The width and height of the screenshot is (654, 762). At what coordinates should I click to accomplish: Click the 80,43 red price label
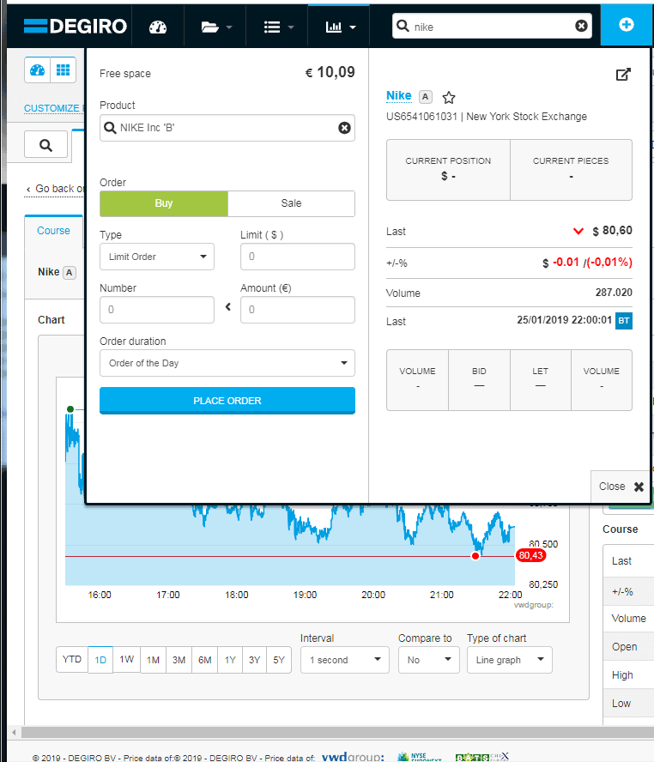tap(530, 555)
